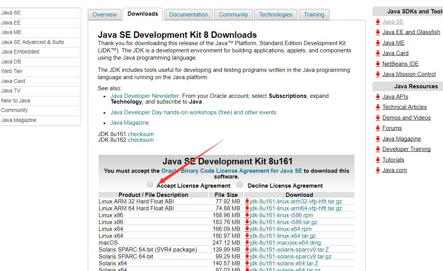
Task: Click download icon for linux-x64.rpm file
Action: pyautogui.click(x=247, y=229)
